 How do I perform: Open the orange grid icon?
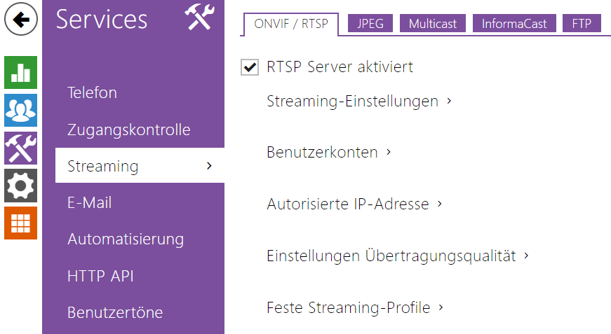(21, 223)
